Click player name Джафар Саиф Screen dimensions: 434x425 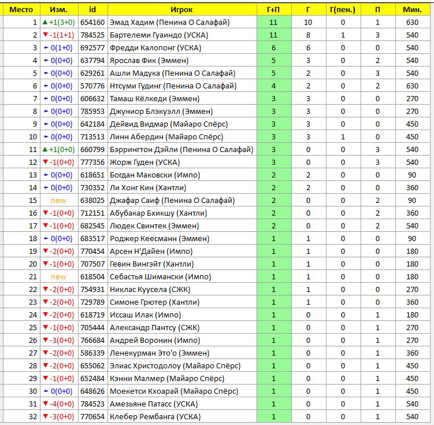[135, 201]
